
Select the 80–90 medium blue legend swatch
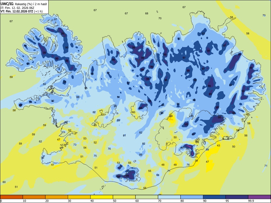[x=192, y=197]
